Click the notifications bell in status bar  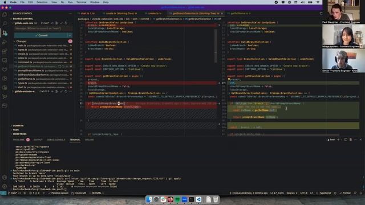tap(361, 193)
